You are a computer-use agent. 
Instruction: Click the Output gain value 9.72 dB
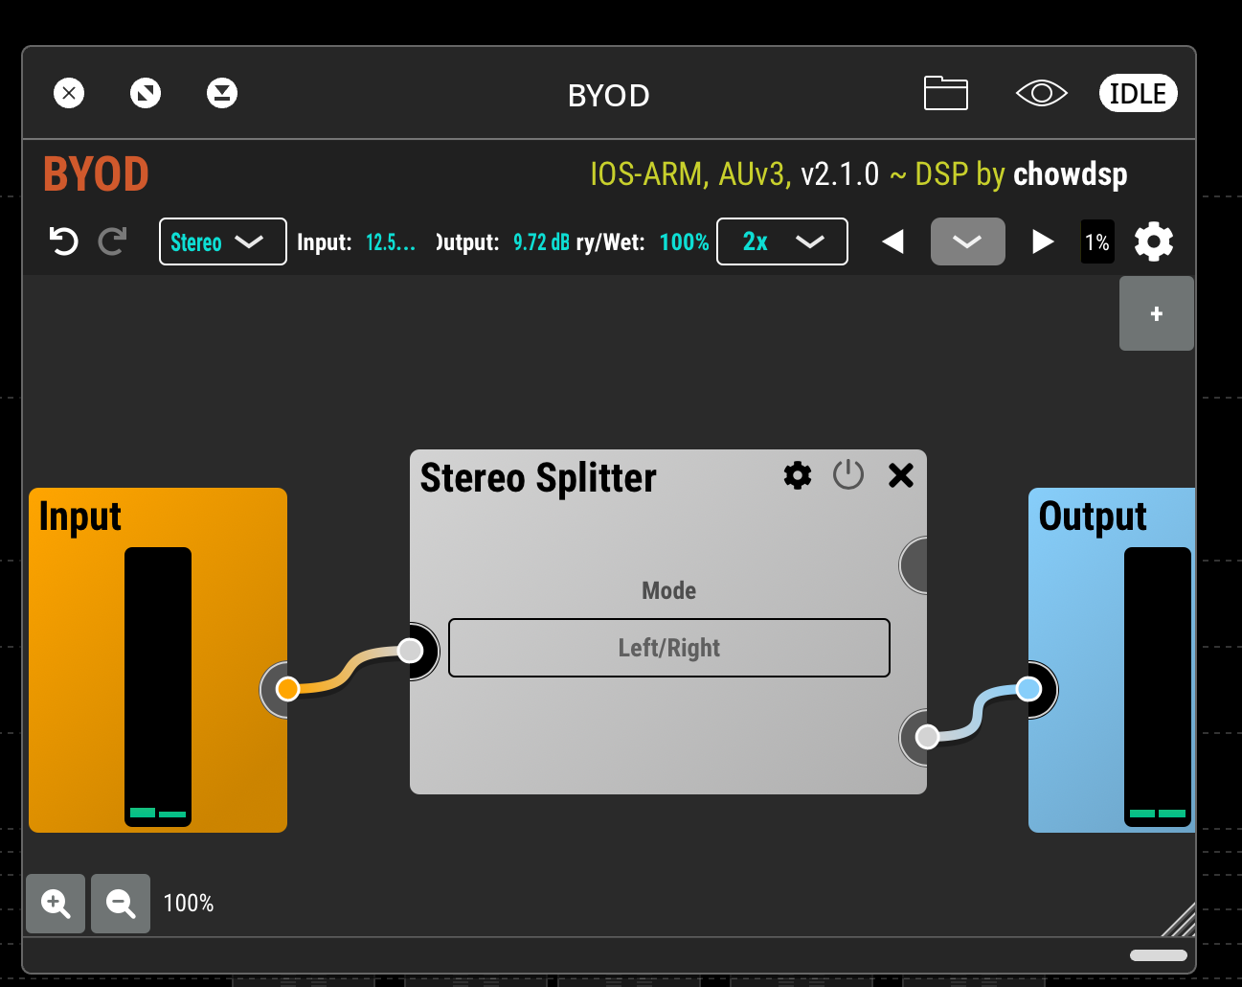click(541, 242)
